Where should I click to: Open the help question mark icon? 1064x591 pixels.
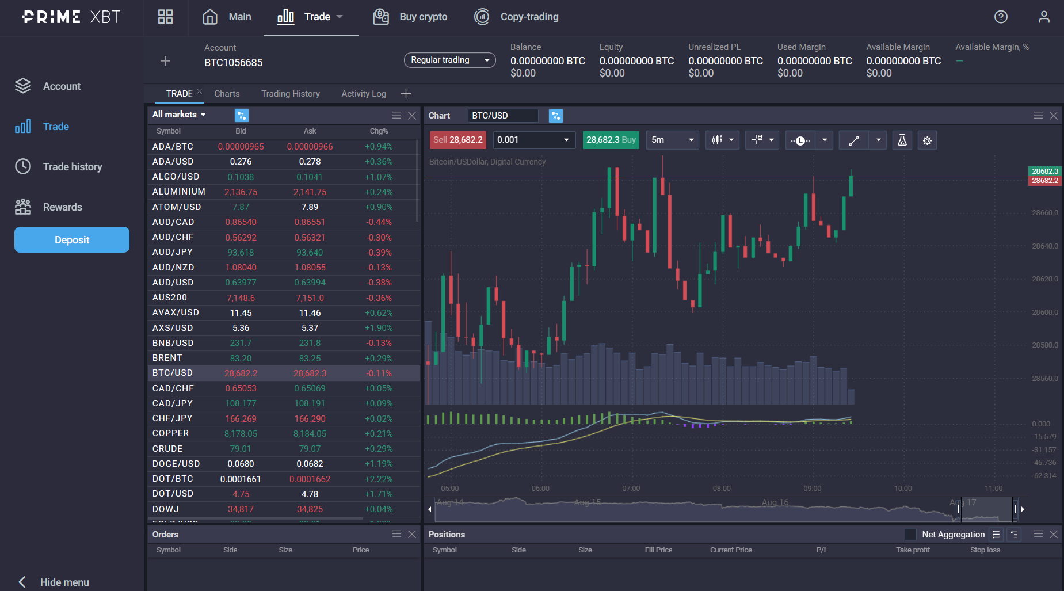pyautogui.click(x=1001, y=17)
